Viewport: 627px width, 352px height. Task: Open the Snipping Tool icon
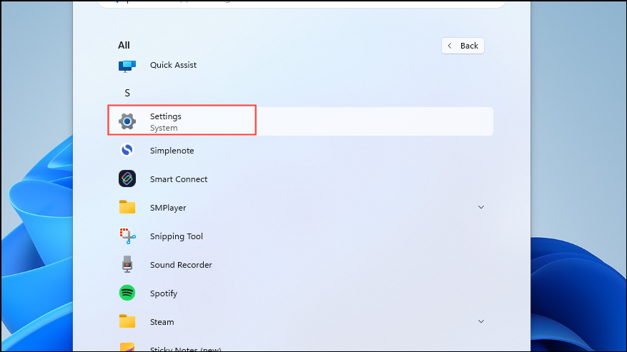(x=127, y=236)
